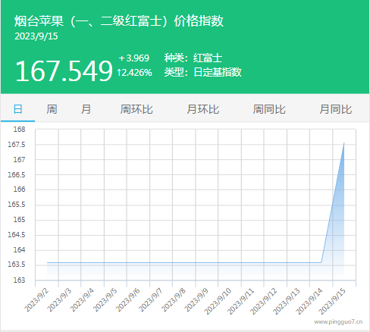The width and height of the screenshot is (370, 332).
Task: Open the 周同比 tab
Action: pos(269,109)
